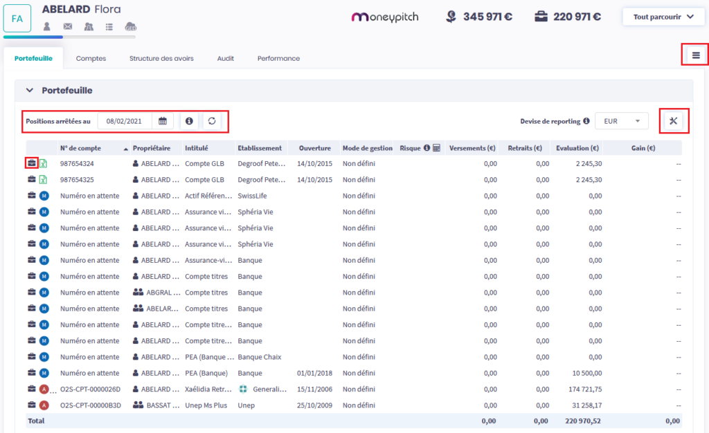Screen dimensions: 709x433
Task: Switch to the Comptes tab
Action: [91, 59]
